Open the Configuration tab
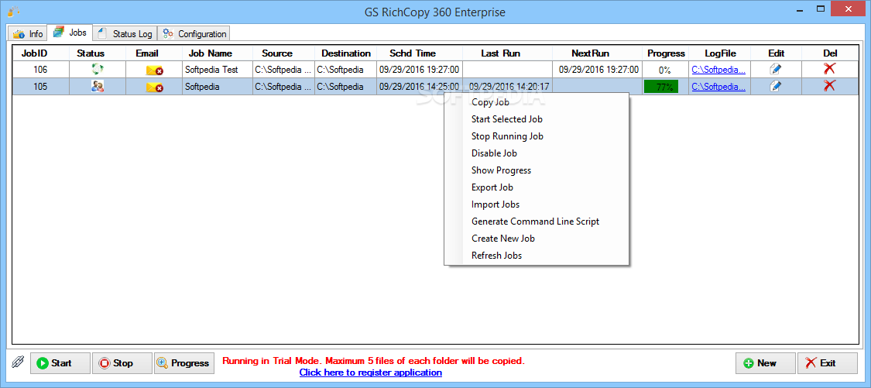 194,33
